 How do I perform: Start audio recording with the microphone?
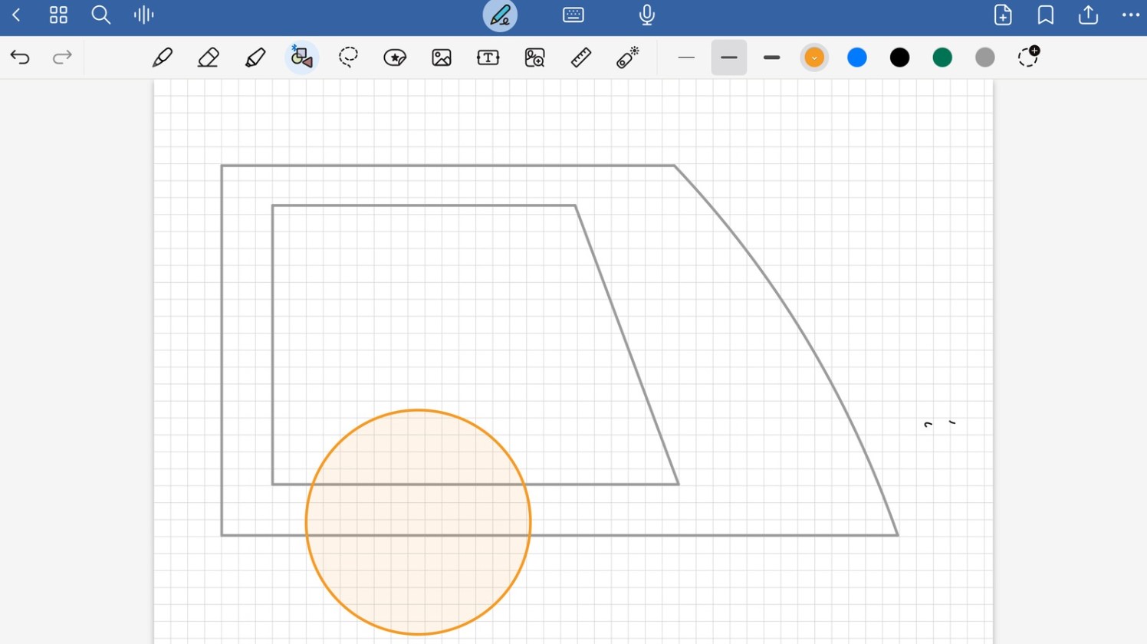click(x=647, y=15)
